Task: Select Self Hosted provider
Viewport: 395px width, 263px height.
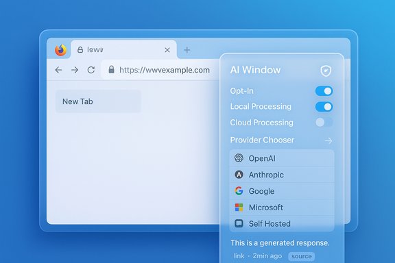Action: [x=282, y=223]
